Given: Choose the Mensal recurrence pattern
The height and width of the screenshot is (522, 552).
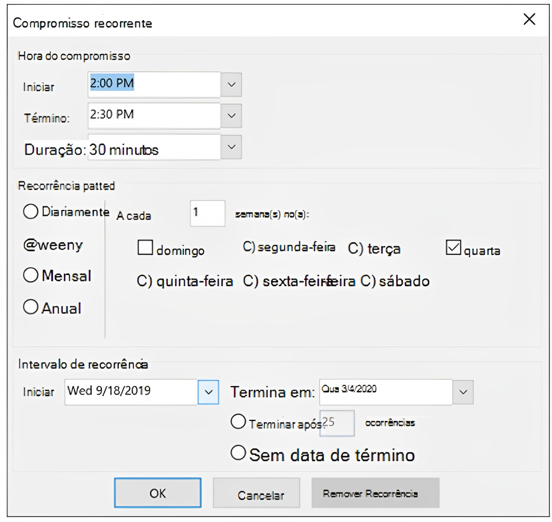Looking at the screenshot, I should [x=31, y=275].
